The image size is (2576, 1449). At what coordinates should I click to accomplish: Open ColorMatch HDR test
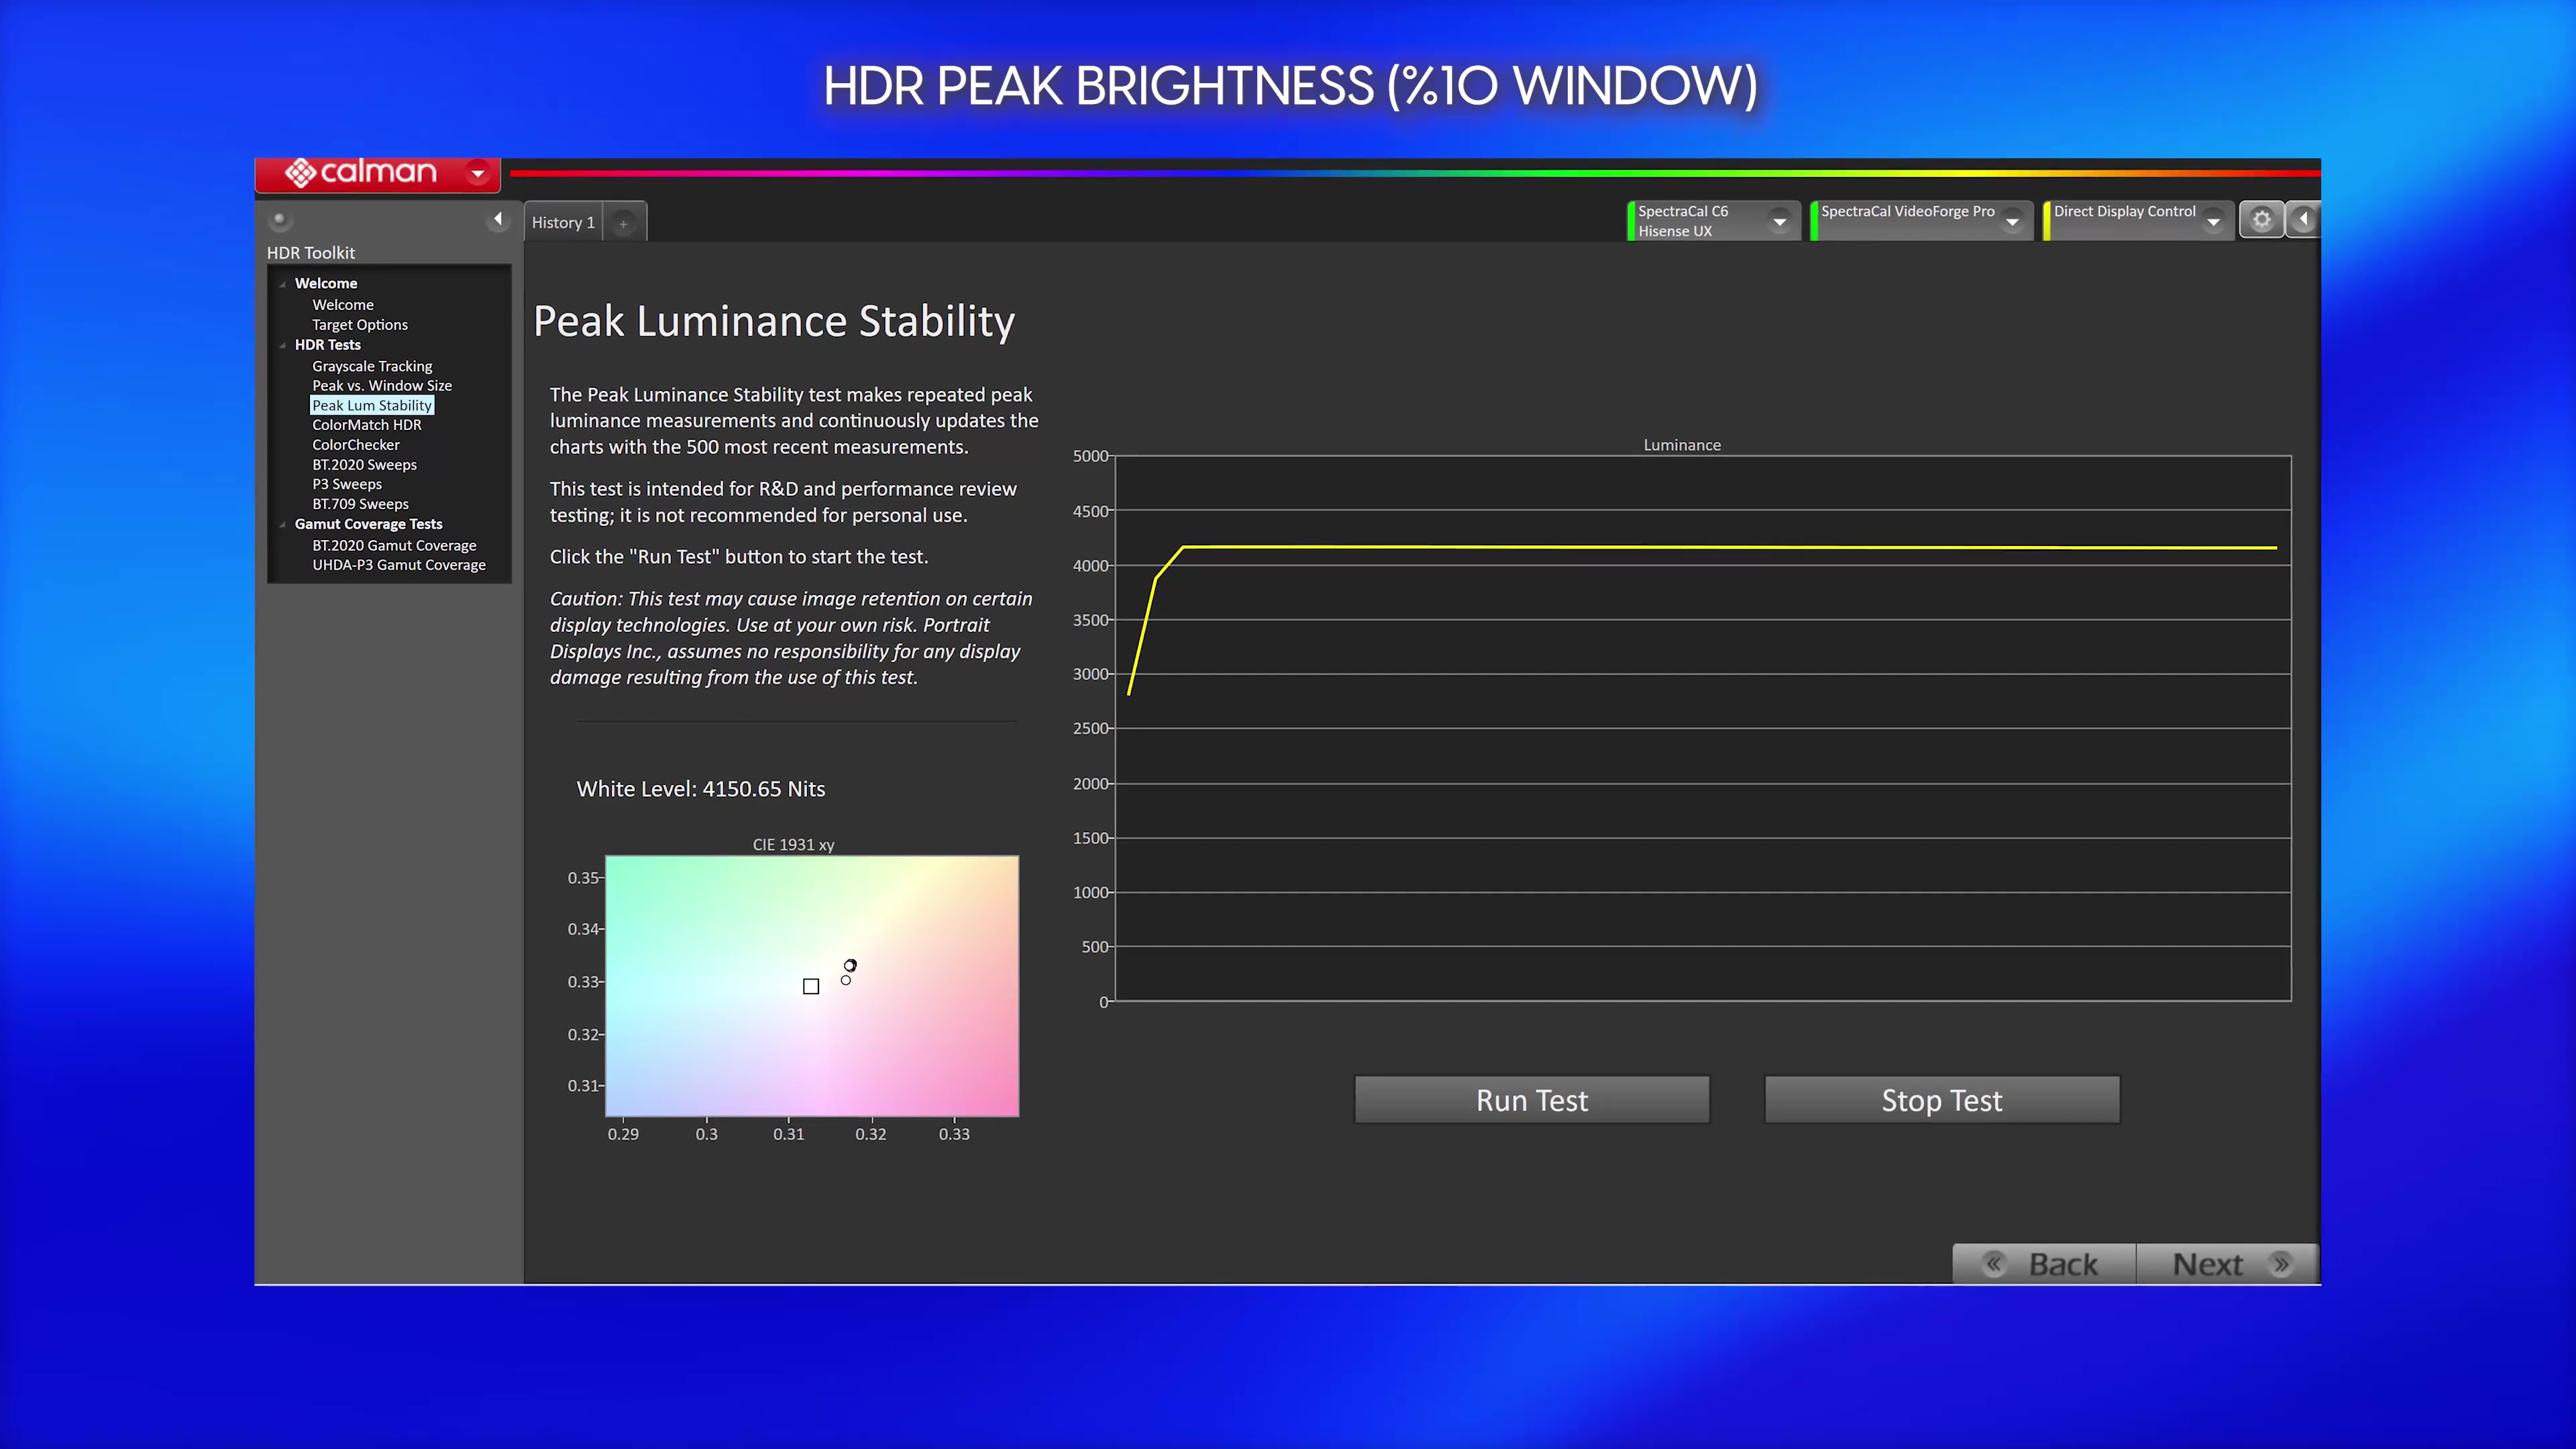(367, 425)
